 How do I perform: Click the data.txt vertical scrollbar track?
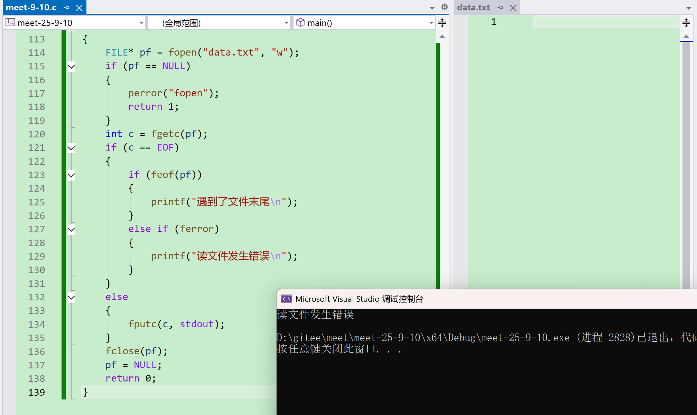pyautogui.click(x=686, y=165)
